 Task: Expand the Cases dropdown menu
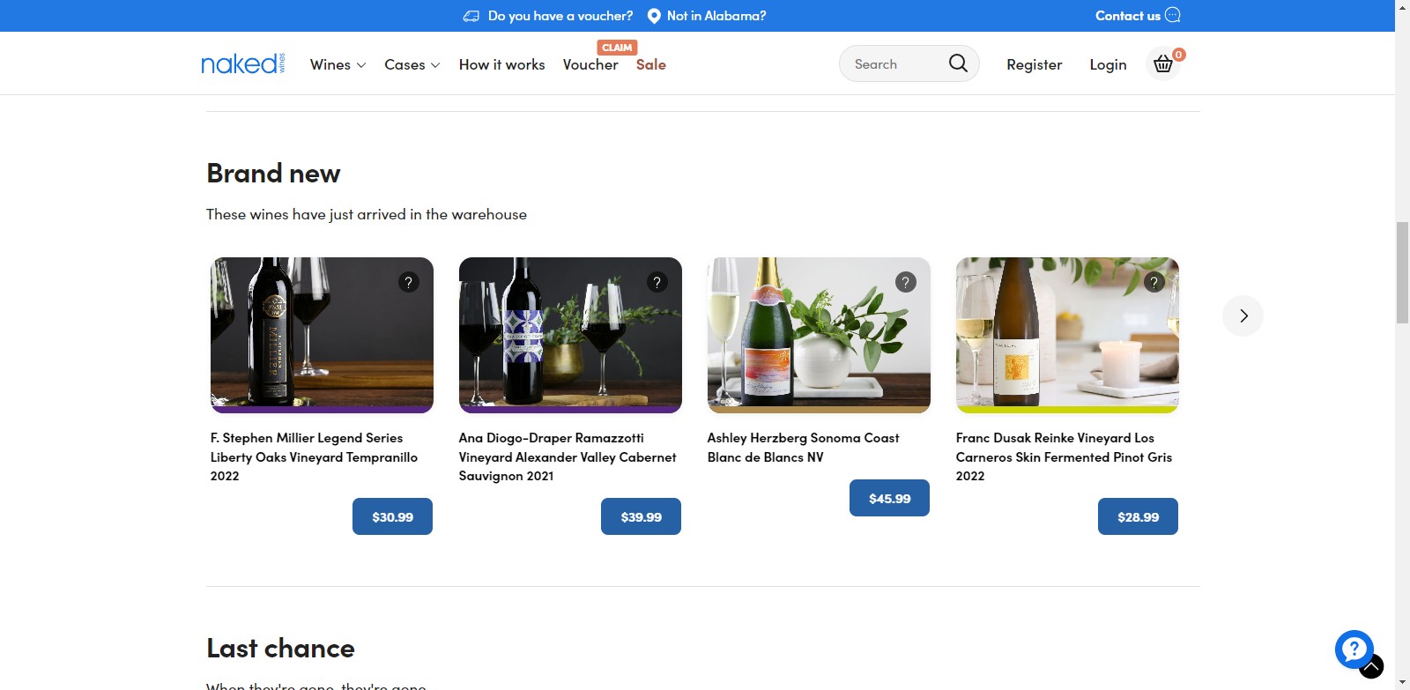click(x=412, y=64)
